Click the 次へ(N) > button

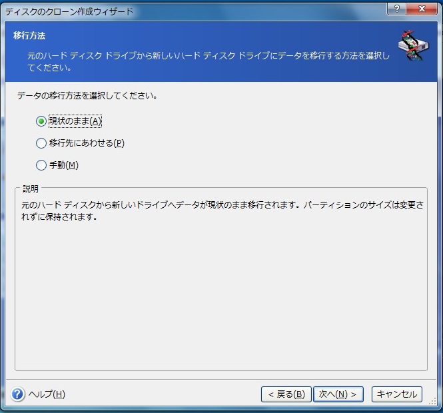coord(338,394)
